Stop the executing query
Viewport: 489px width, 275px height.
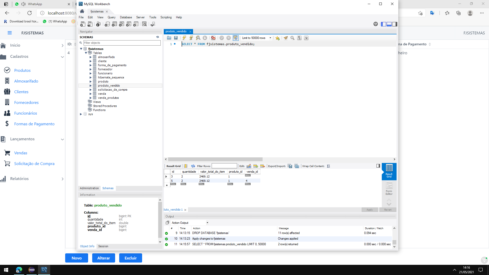tap(205, 38)
